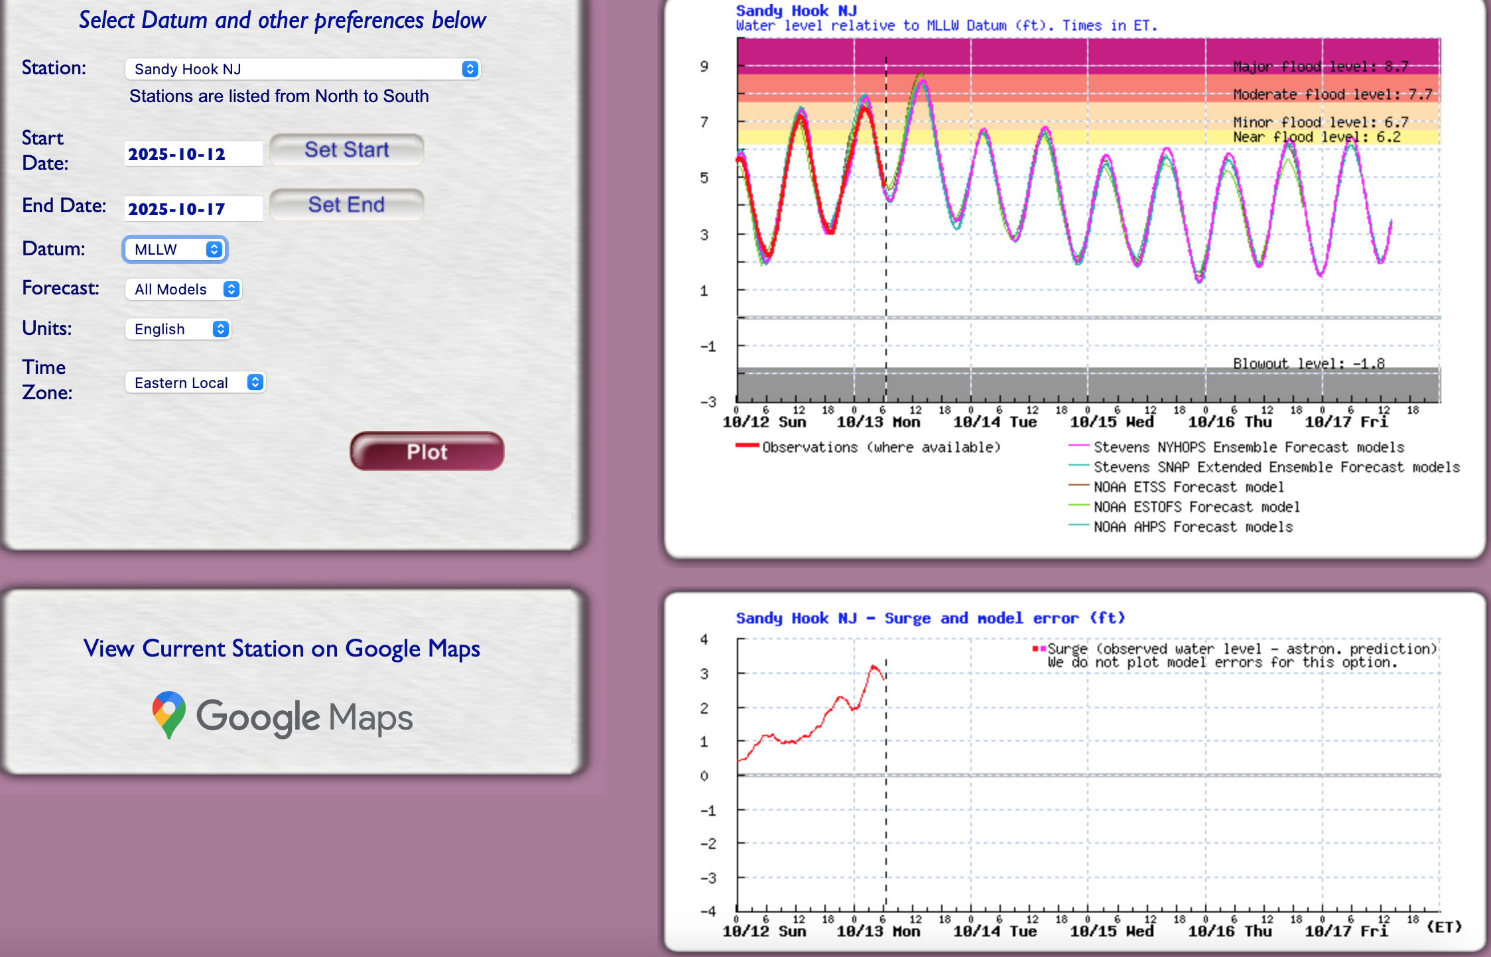The image size is (1491, 957).
Task: Click the NOAA ESTOFS green legend line
Action: pyautogui.click(x=1078, y=506)
